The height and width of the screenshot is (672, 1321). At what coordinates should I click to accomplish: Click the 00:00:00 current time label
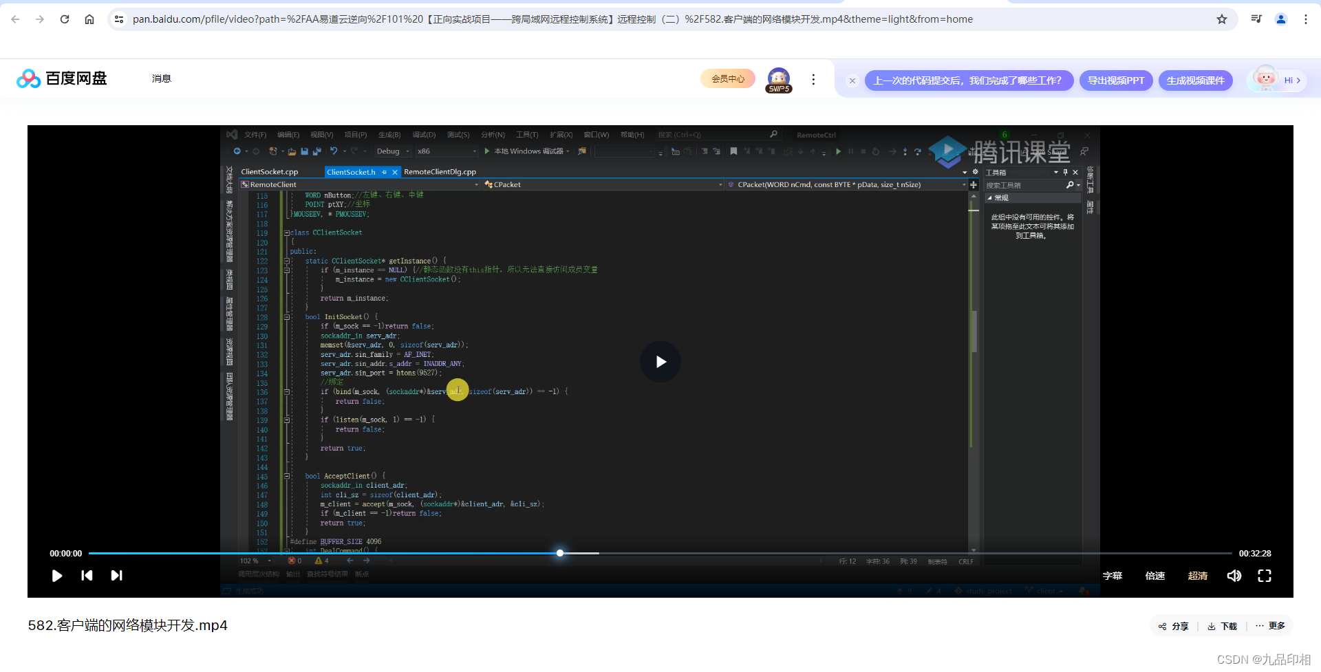coord(65,554)
